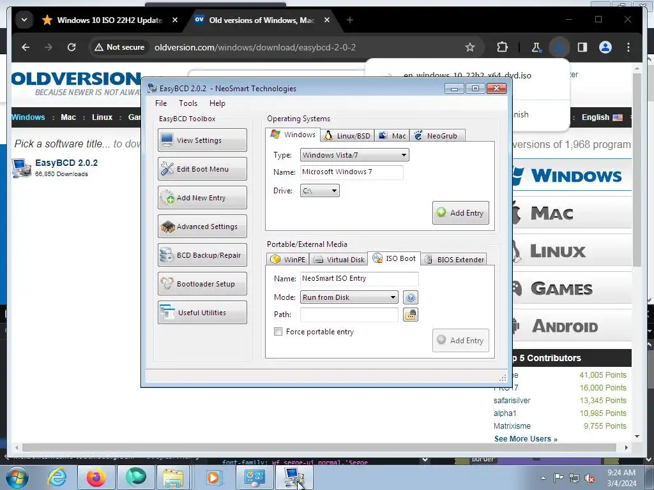Image resolution: width=654 pixels, height=490 pixels.
Task: Click the volume icon in system tray
Action: pyautogui.click(x=589, y=479)
